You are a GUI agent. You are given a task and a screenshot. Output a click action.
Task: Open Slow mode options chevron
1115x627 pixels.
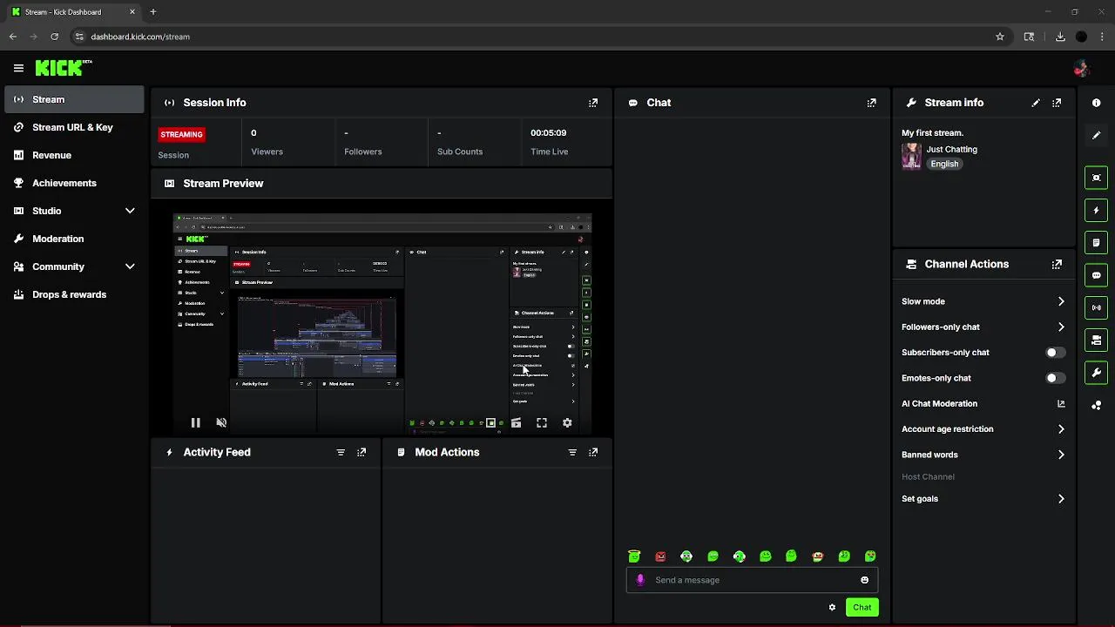pyautogui.click(x=1061, y=301)
